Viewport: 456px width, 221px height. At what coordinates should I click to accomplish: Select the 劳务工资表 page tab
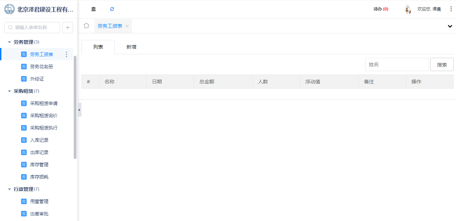110,26
